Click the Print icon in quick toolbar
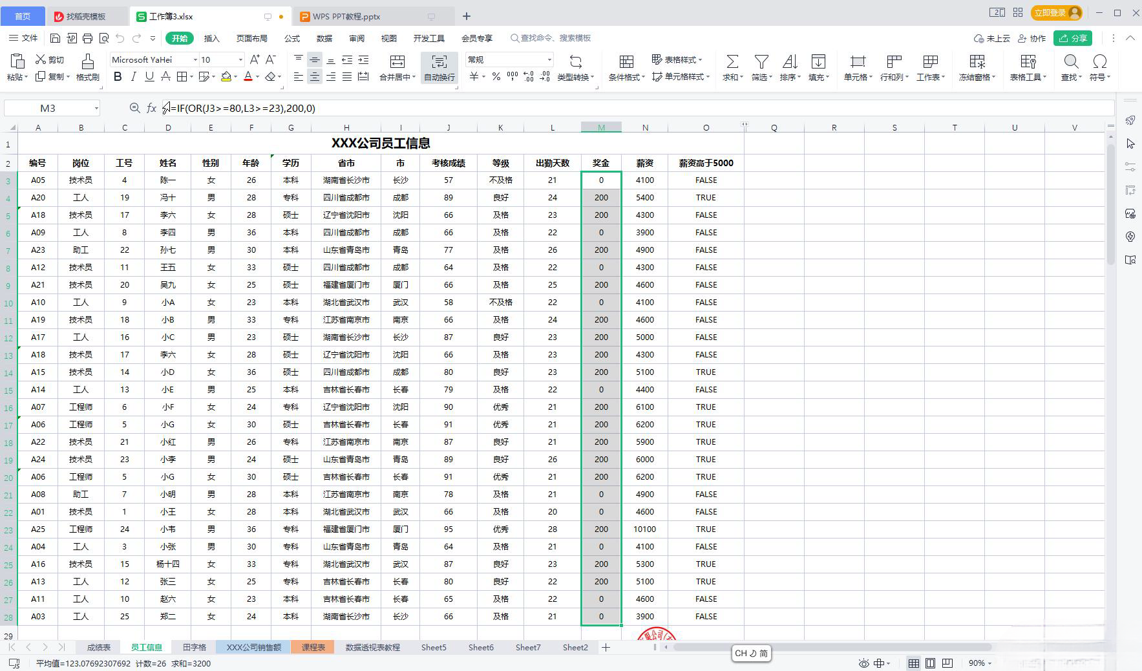This screenshot has width=1142, height=671. [x=87, y=38]
